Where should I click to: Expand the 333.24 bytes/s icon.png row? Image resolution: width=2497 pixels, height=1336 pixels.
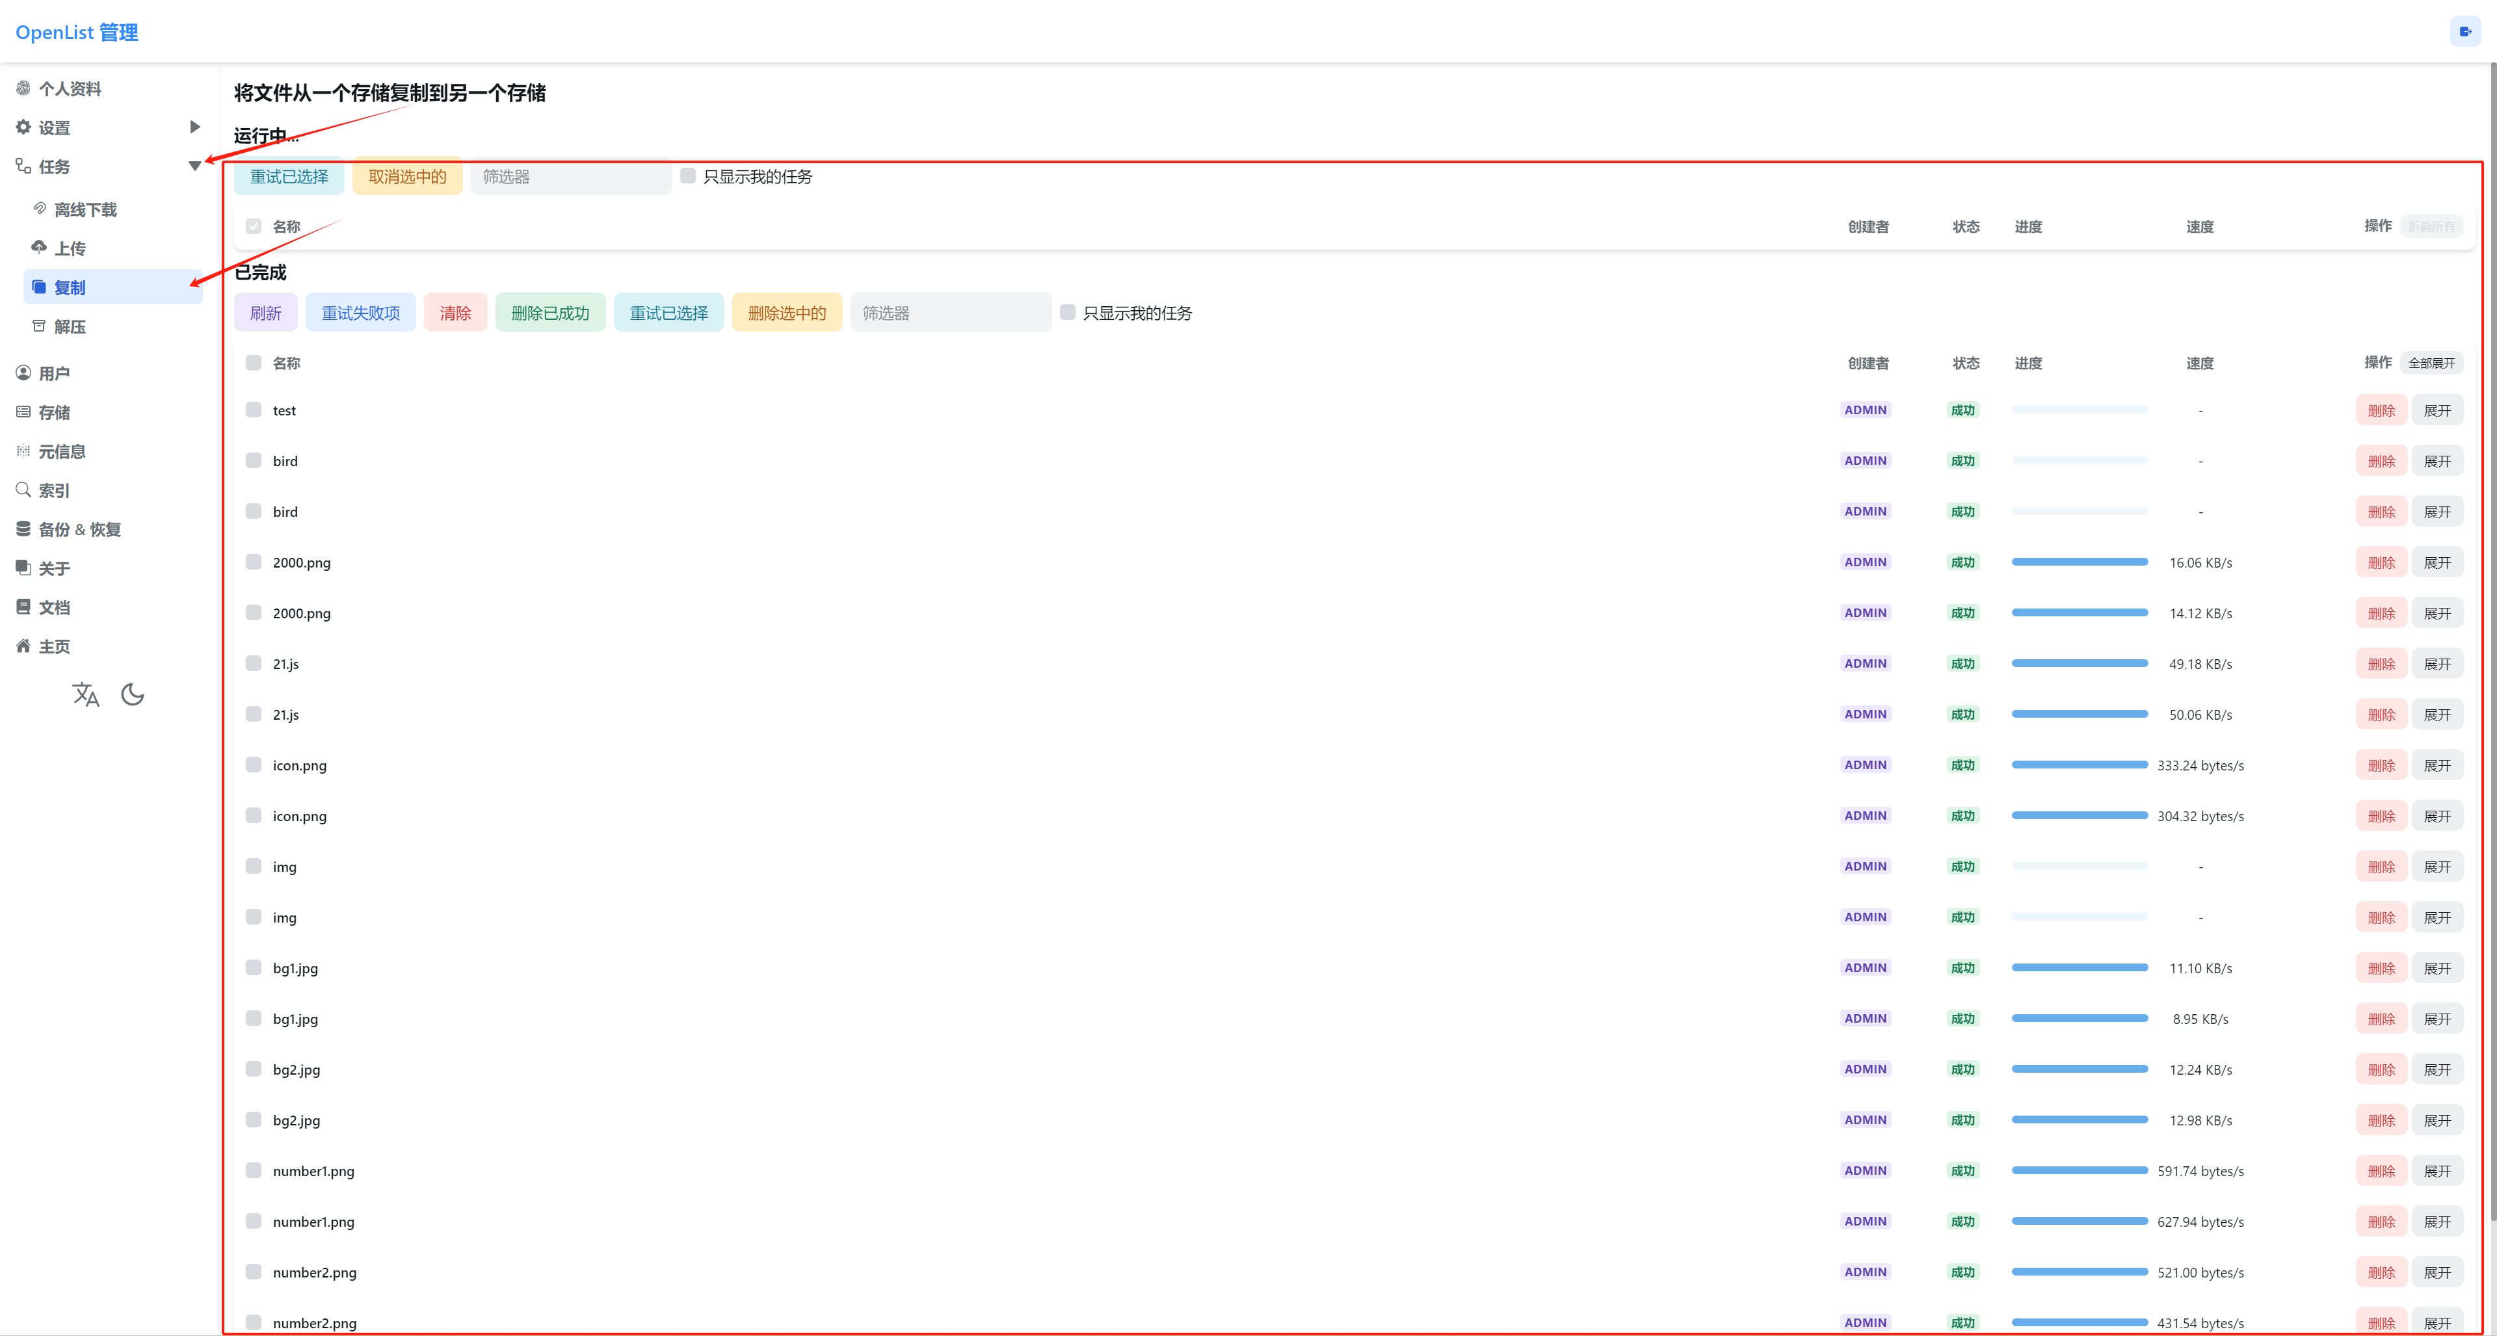pos(2437,765)
